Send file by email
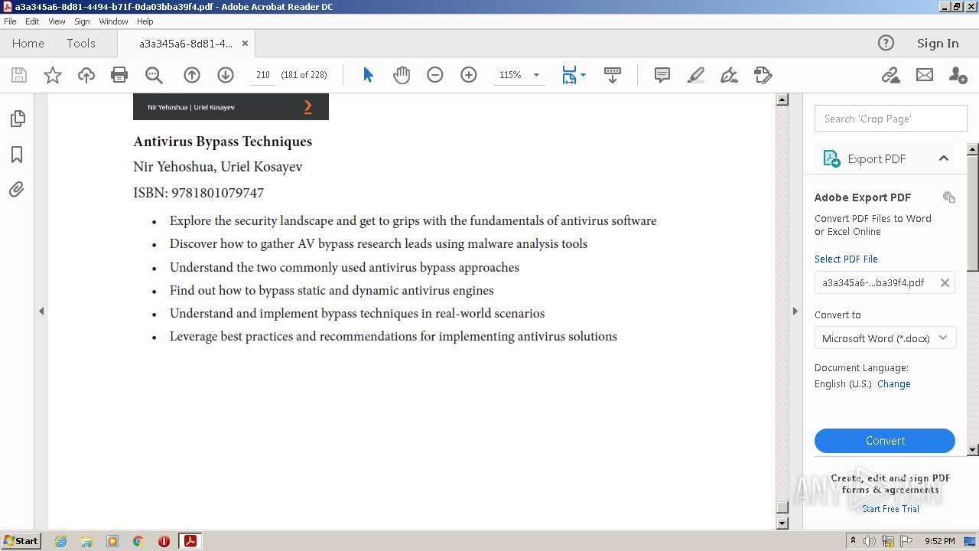The height and width of the screenshot is (551, 979). pyautogui.click(x=925, y=75)
